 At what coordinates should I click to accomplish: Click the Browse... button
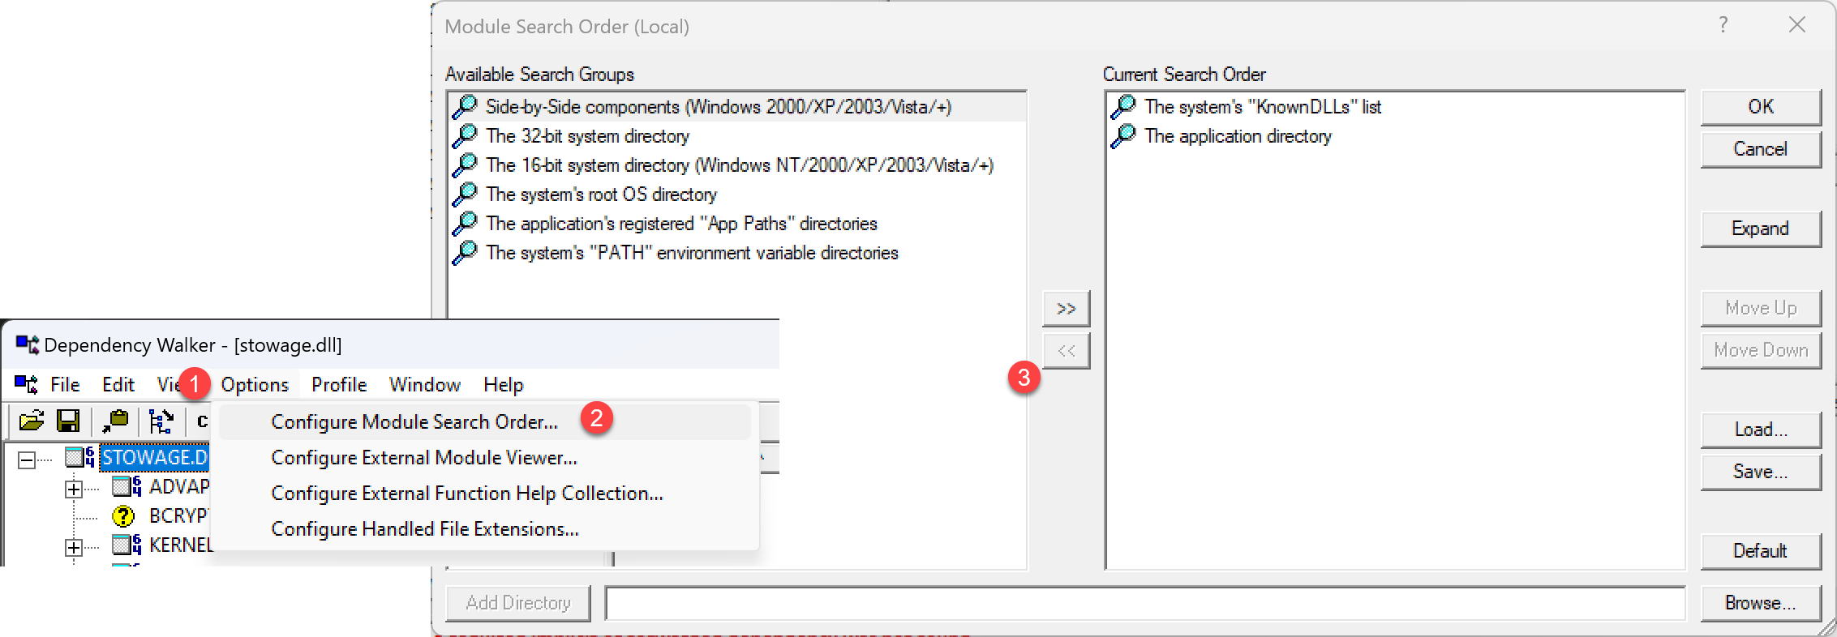(1761, 603)
